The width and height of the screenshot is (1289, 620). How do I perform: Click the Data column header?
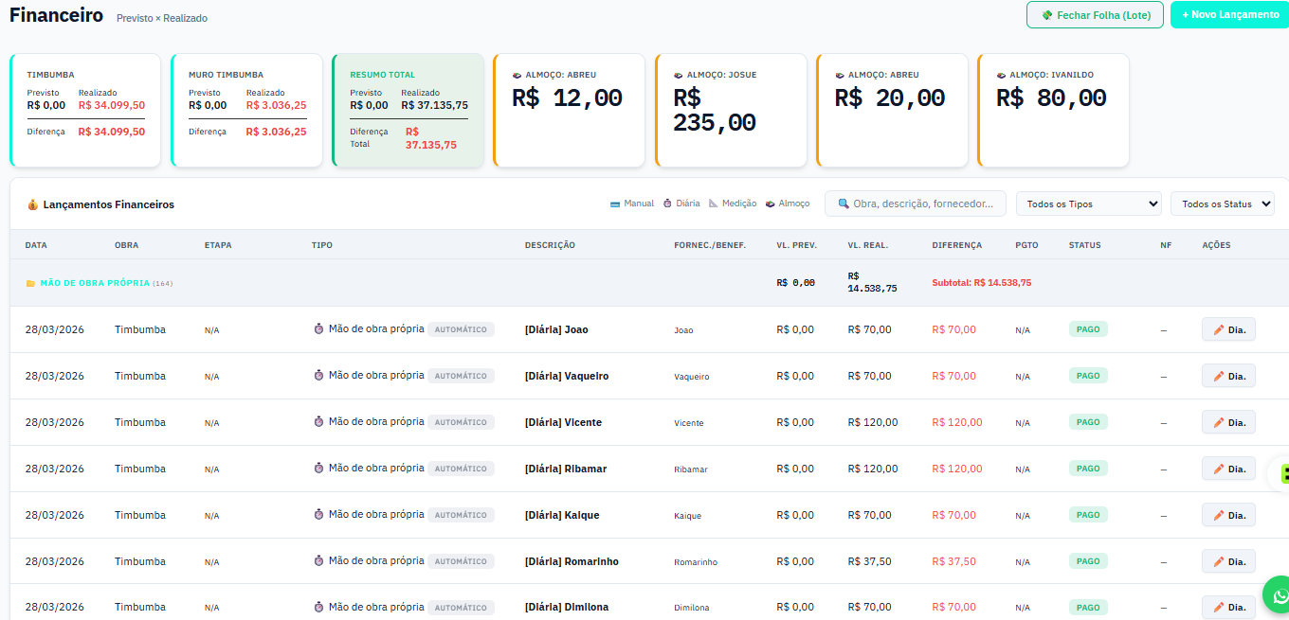[x=36, y=245]
